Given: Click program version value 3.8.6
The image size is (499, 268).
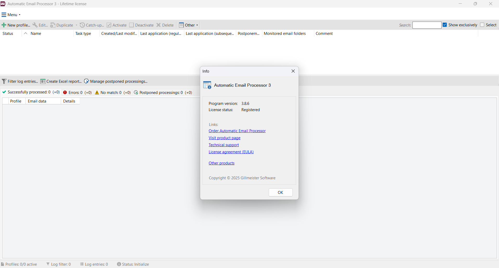Looking at the screenshot, I should point(245,103).
